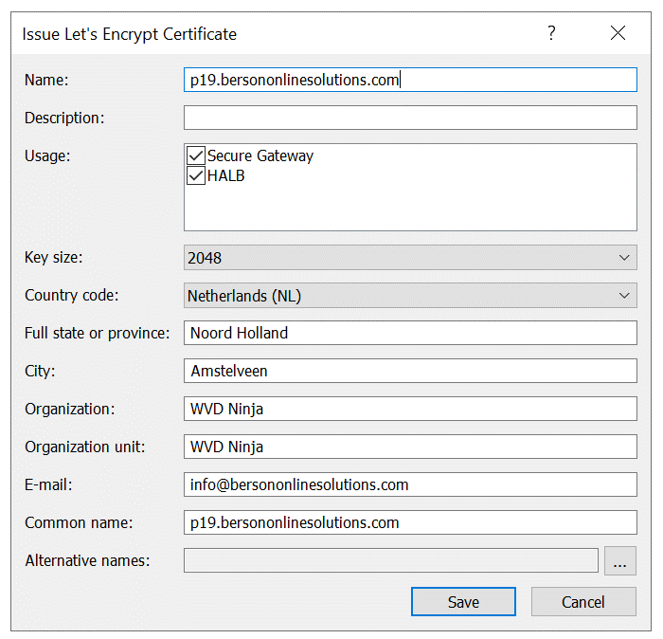Click the E-mail address field

pos(410,484)
